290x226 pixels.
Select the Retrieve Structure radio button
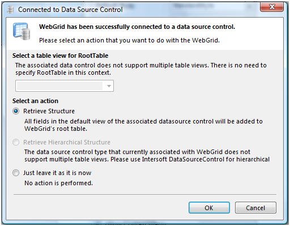(16, 111)
